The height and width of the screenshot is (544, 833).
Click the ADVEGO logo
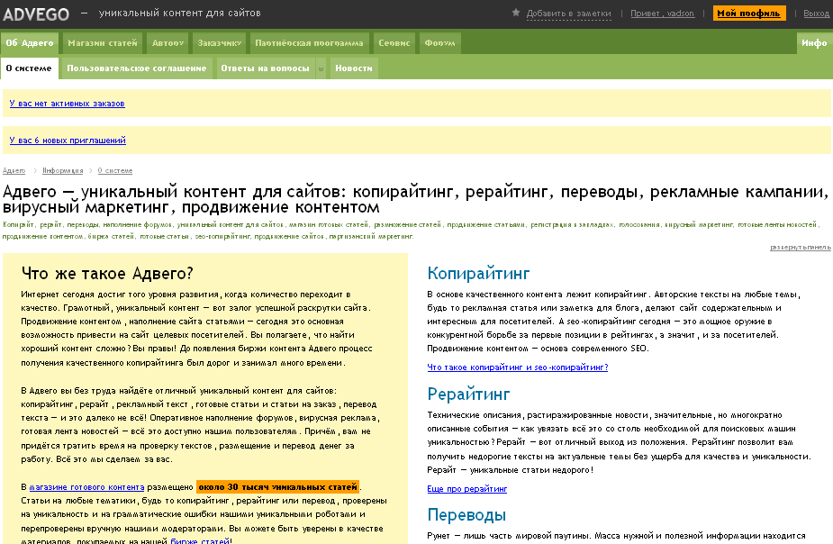point(36,14)
